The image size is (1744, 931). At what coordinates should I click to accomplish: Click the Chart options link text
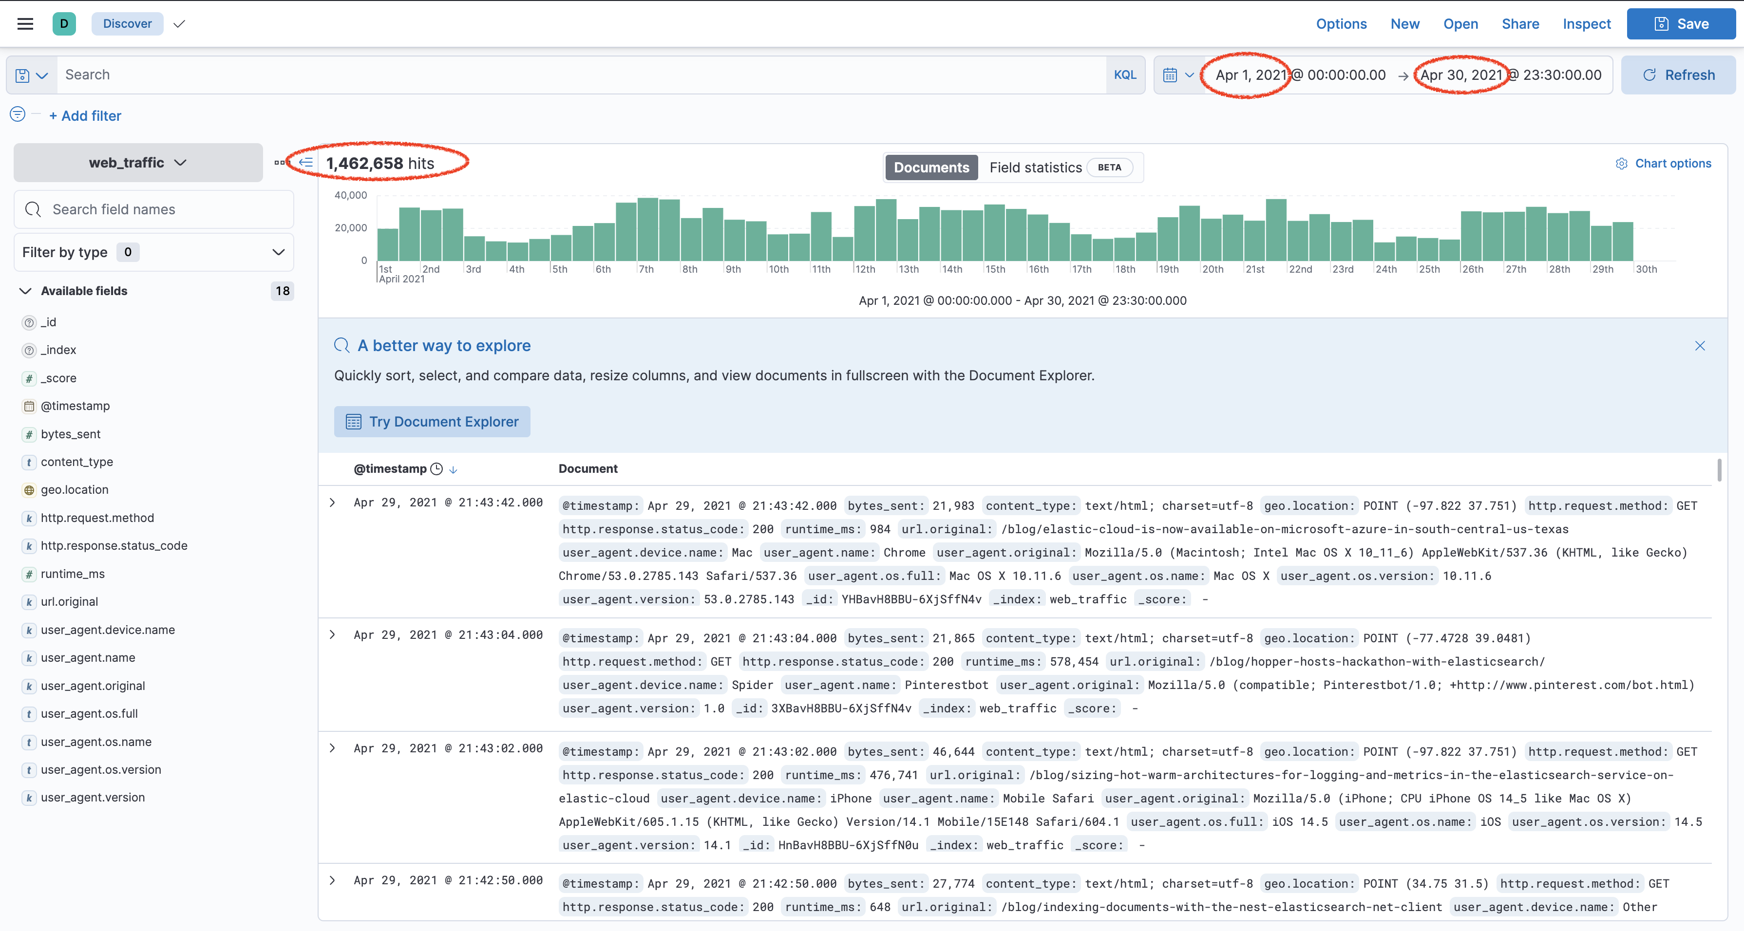[x=1673, y=164]
